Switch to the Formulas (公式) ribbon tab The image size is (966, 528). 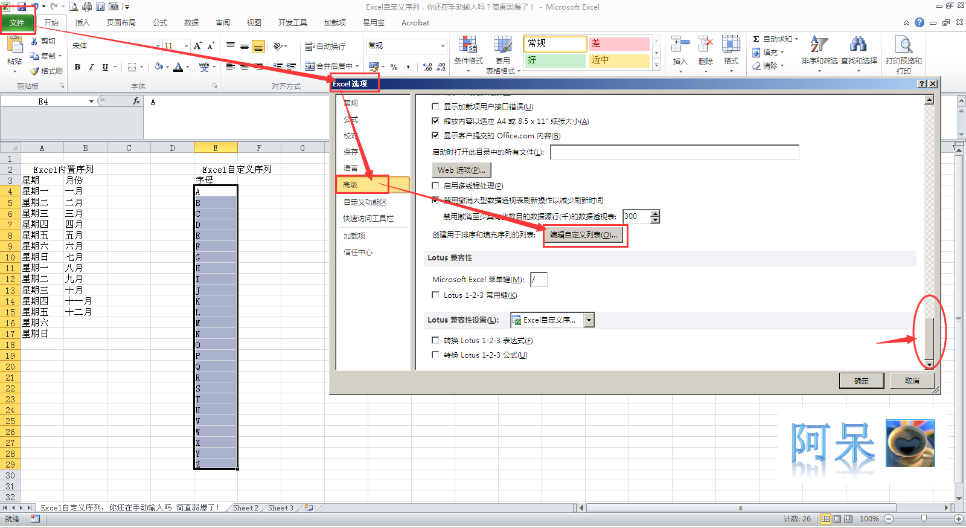160,23
